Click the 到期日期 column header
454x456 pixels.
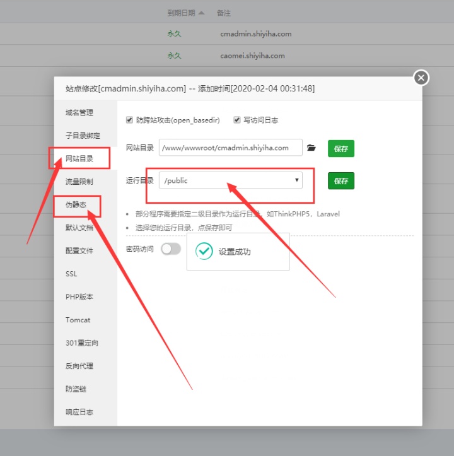pyautogui.click(x=181, y=13)
